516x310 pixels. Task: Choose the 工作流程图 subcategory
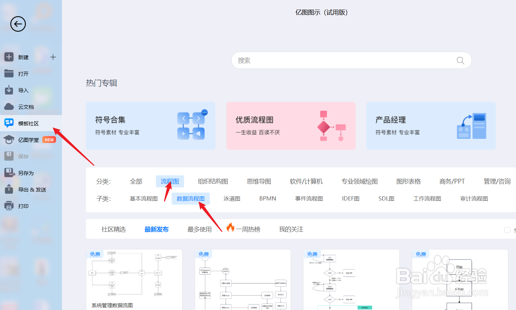(x=427, y=198)
